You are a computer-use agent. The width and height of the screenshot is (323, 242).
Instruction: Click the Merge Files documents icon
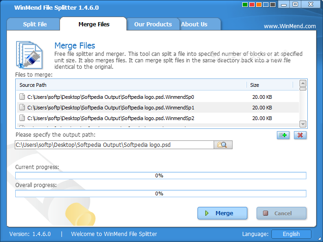tap(29, 55)
